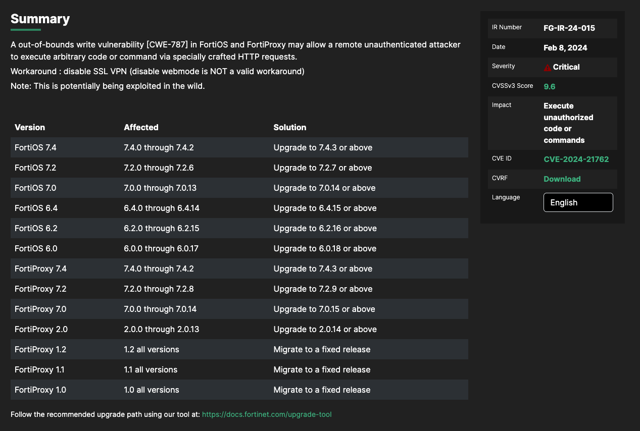Click the Version column header
The image size is (640, 431).
29,127
